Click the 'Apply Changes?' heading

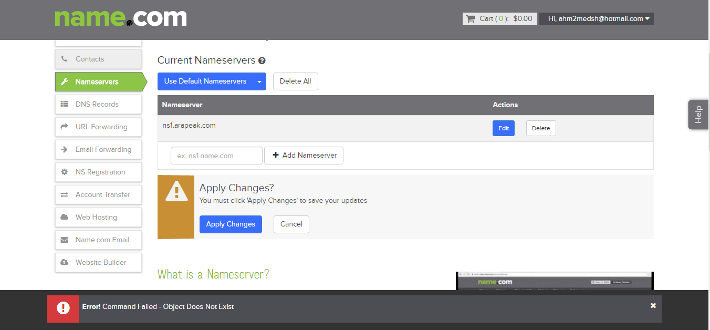[237, 188]
